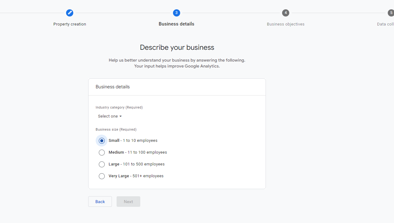The image size is (394, 223).
Task: Click the 'Industry category (Required)' label
Action: [119, 107]
